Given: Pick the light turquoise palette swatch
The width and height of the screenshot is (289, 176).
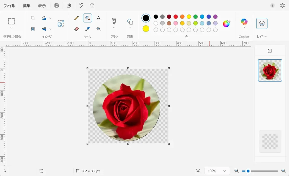Looking at the screenshot, I should click(x=202, y=23).
